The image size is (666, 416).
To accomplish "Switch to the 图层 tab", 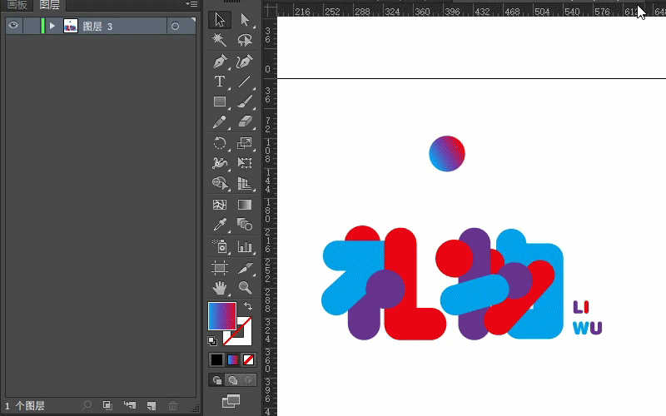I will point(50,5).
